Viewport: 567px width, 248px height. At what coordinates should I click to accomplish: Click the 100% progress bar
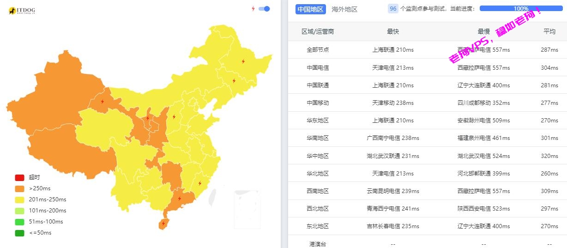(521, 8)
